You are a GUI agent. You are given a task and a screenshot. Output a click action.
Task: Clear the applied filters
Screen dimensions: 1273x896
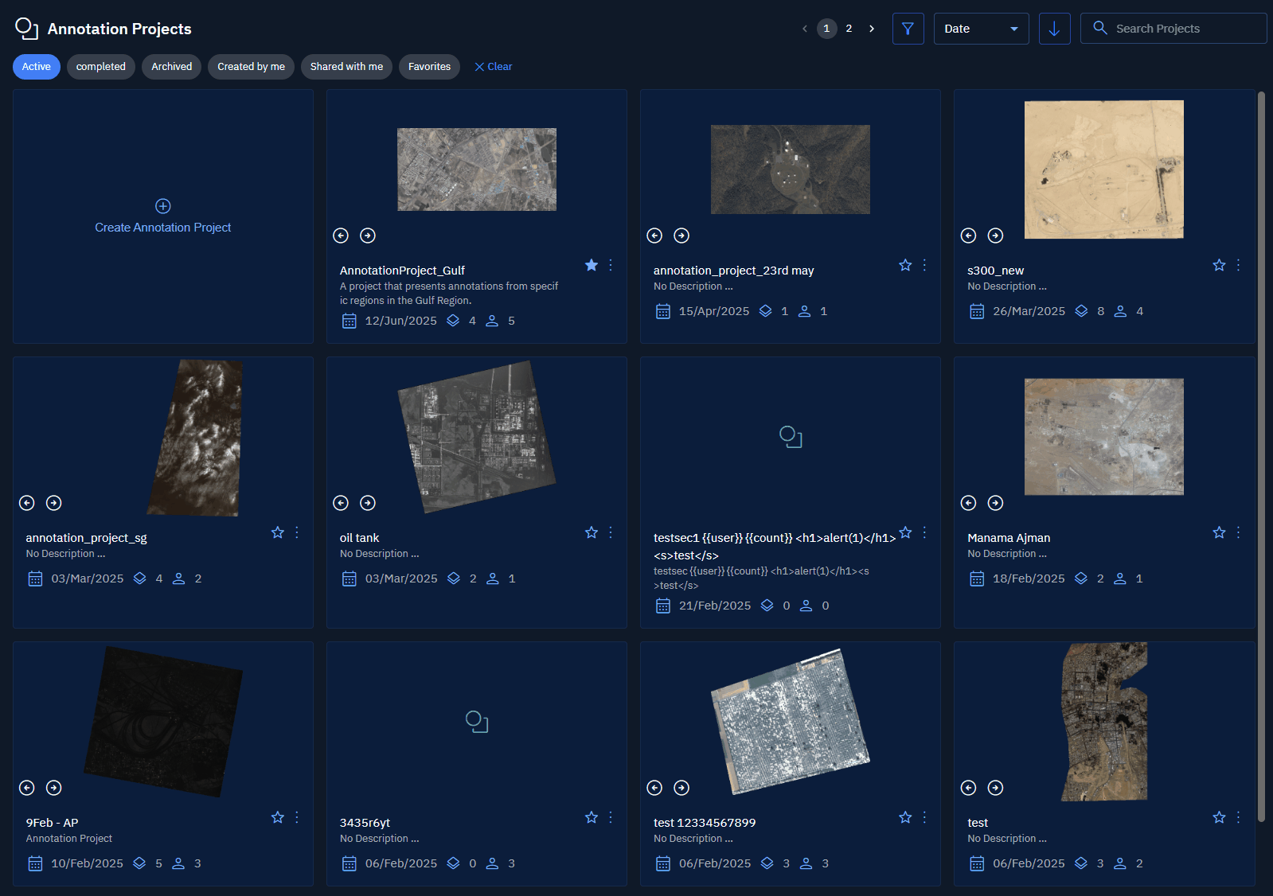[493, 67]
